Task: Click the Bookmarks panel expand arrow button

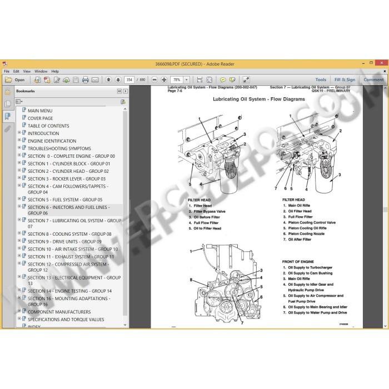Action: [126, 91]
